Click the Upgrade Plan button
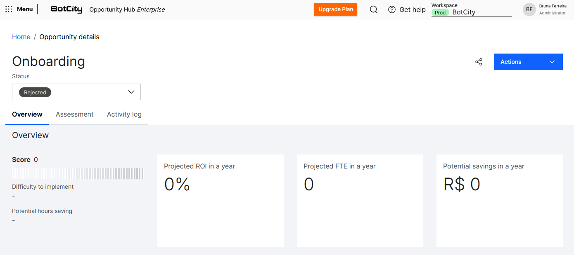This screenshot has width=574, height=255. [x=336, y=9]
